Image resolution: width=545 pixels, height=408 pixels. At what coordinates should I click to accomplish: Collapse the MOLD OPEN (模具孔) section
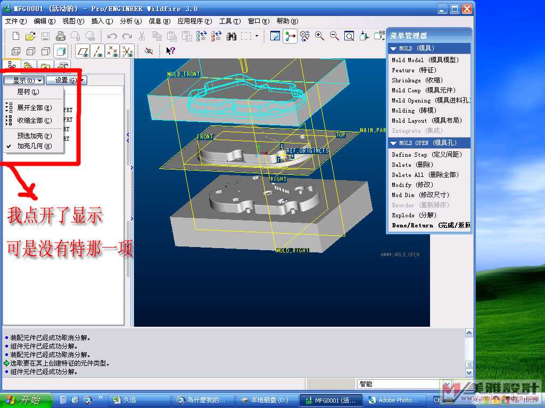pos(393,143)
